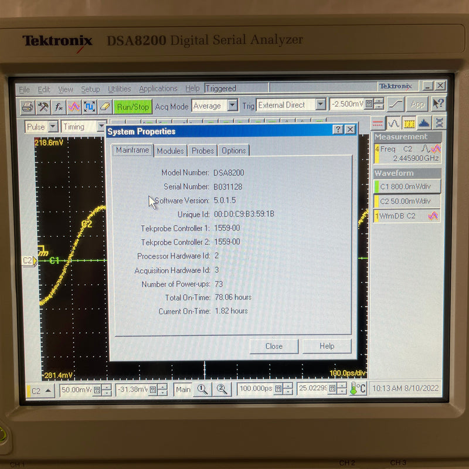The image size is (469, 469).
Task: Click the Freq measurement annotation icon
Action: [431, 148]
